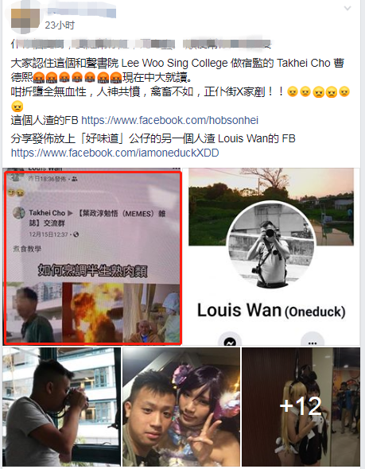
Task: Click the globe privacy icon beside 12月15日12:37
Action: (76, 234)
